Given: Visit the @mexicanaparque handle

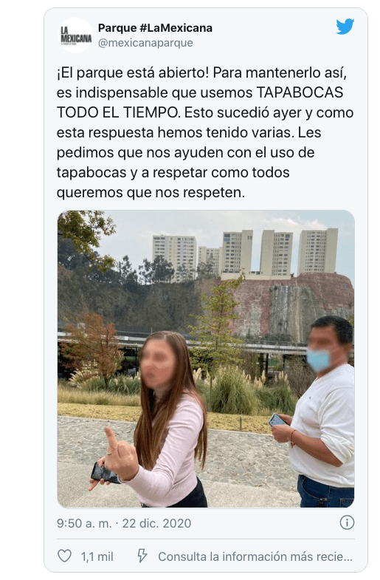Looking at the screenshot, I should coord(145,43).
